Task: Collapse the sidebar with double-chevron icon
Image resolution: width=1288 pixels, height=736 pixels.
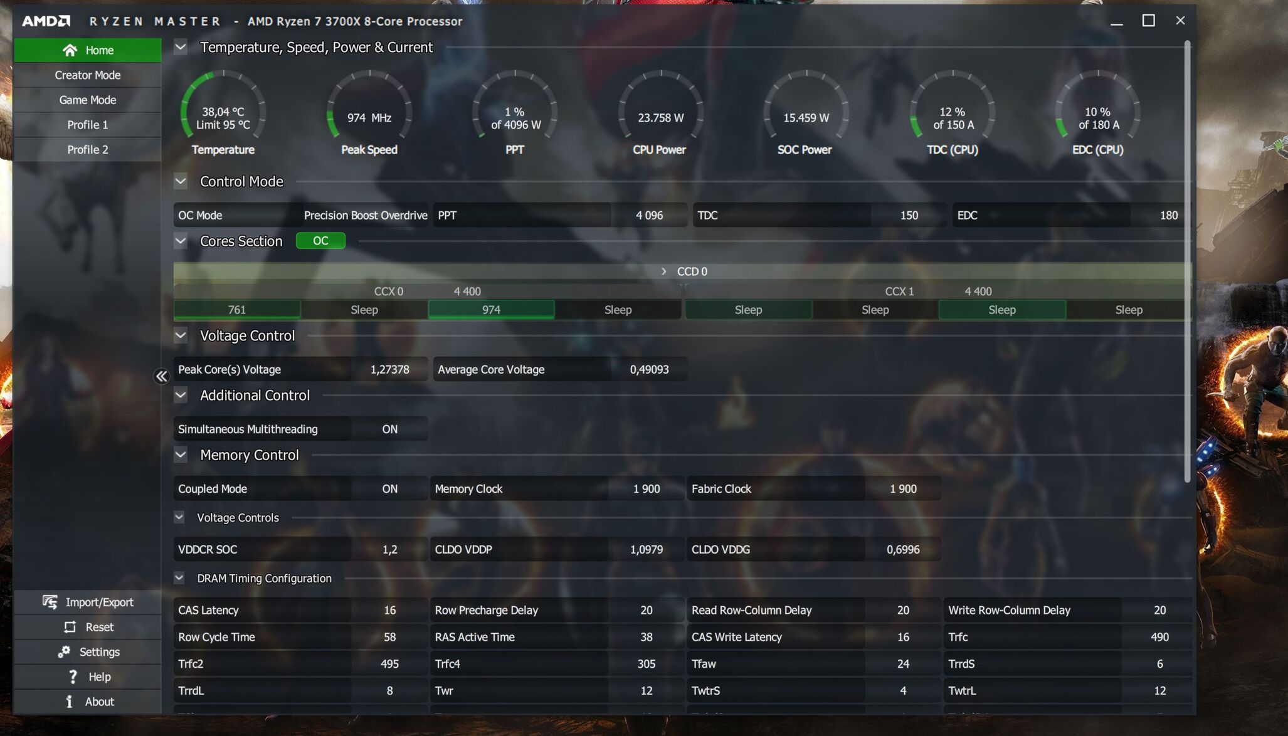Action: (162, 376)
